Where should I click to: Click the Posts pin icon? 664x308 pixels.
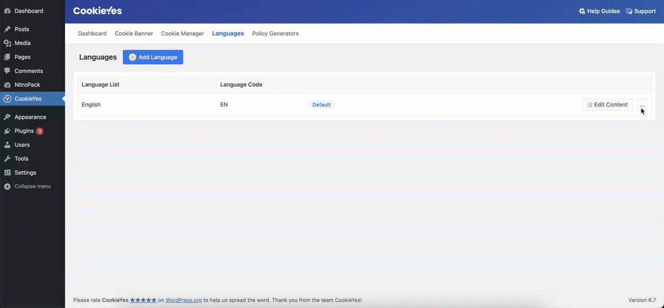[7, 29]
